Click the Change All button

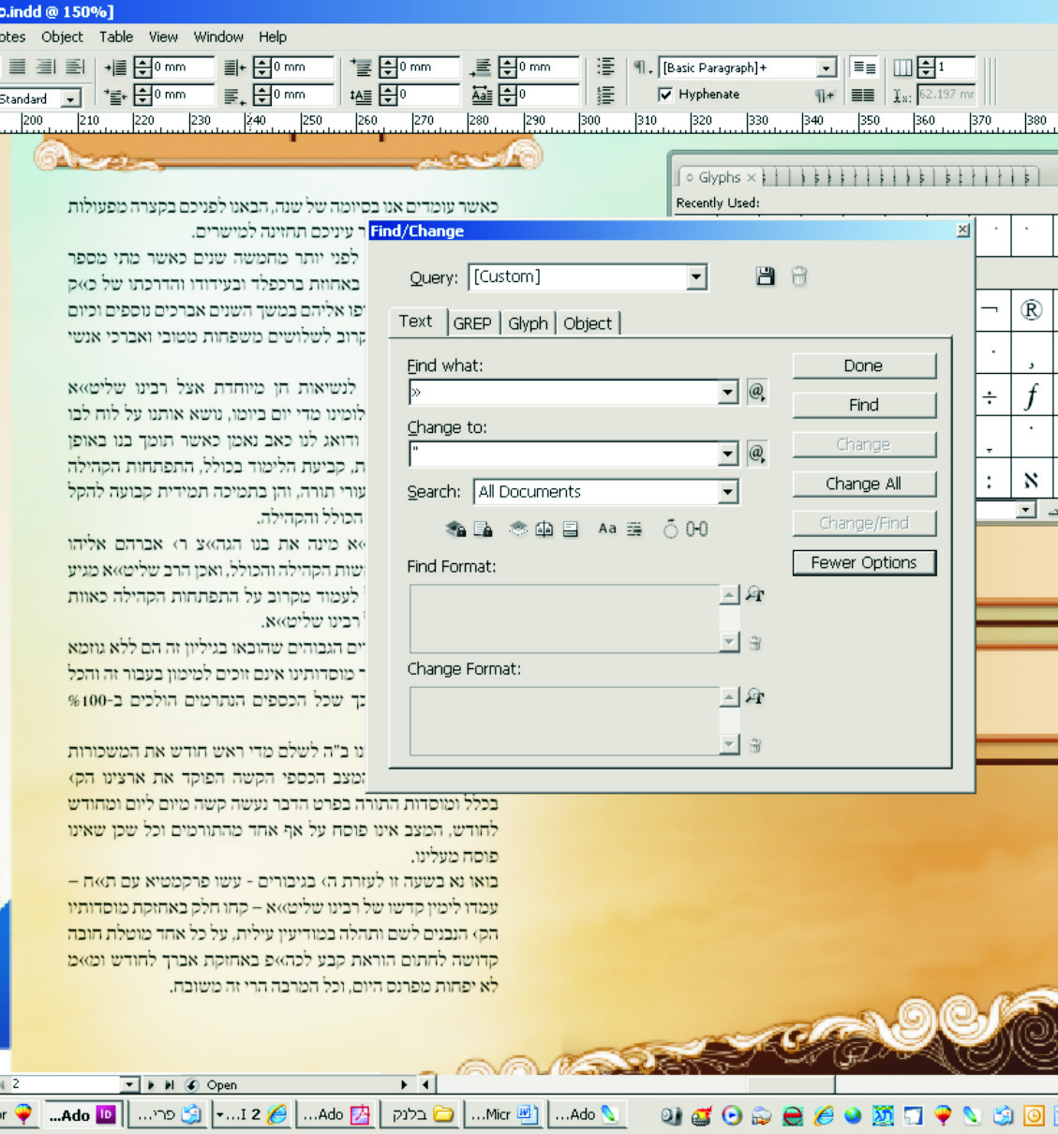864,484
